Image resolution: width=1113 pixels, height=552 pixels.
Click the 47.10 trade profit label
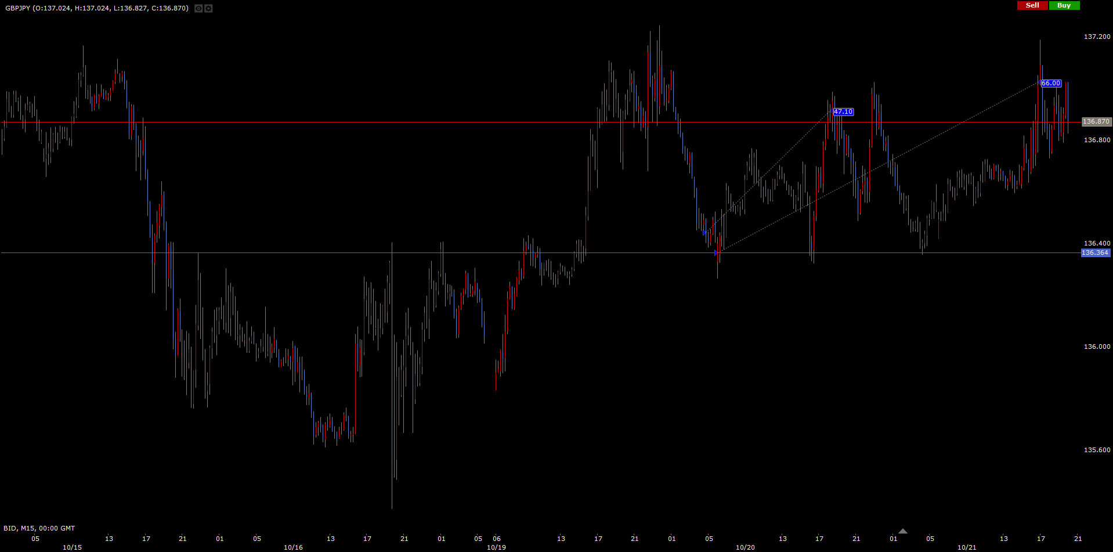843,112
